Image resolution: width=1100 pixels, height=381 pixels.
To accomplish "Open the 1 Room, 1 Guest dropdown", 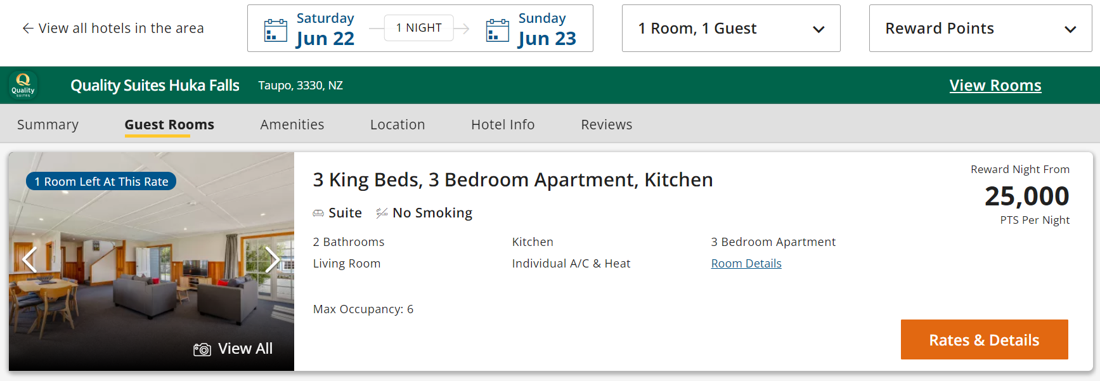I will click(730, 28).
